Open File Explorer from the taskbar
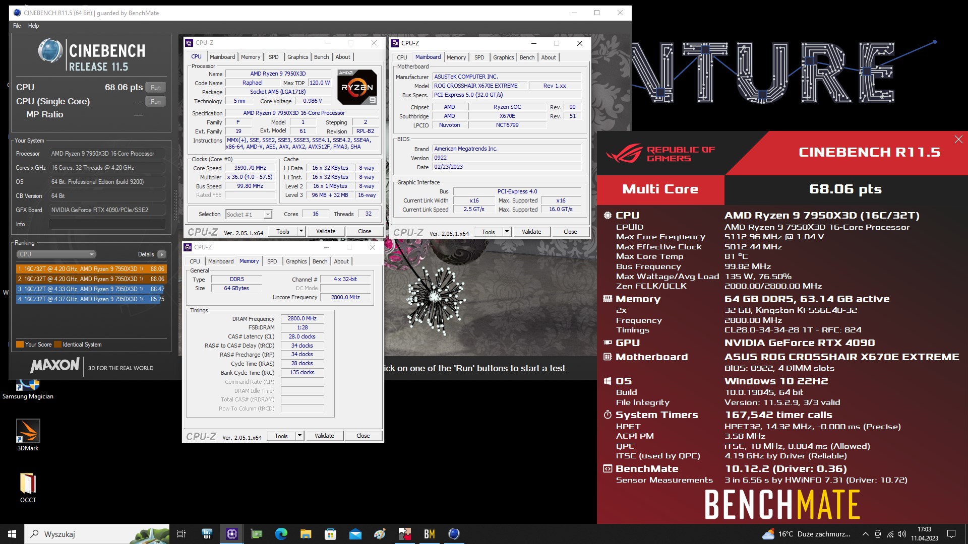 [306, 534]
